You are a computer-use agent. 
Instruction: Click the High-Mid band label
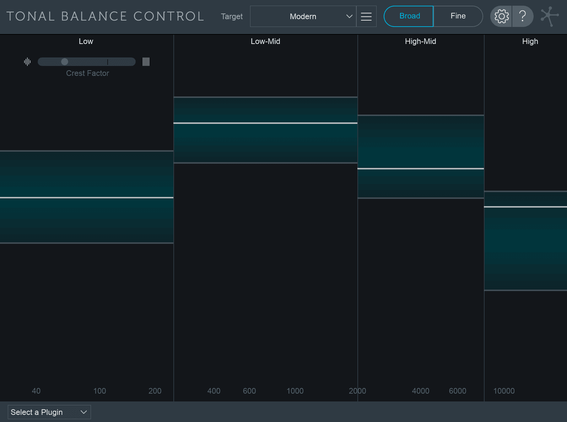pos(421,41)
